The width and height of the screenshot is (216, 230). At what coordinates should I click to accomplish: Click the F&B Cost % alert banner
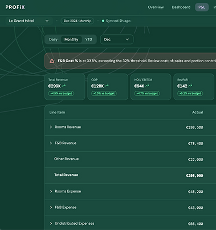coord(131,61)
